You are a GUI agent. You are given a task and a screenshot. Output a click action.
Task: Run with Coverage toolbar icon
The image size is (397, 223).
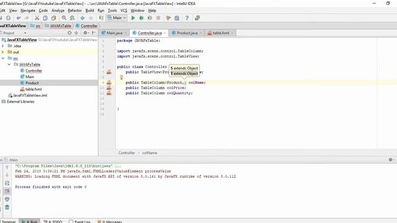click(x=149, y=18)
